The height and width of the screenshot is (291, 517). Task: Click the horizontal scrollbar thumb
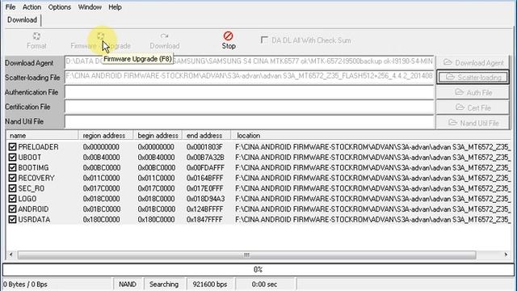[246, 255]
